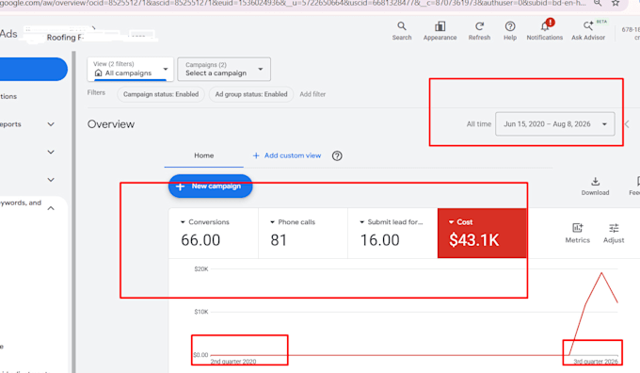Image resolution: width=640 pixels, height=373 pixels.
Task: Click Add filter
Action: point(312,94)
